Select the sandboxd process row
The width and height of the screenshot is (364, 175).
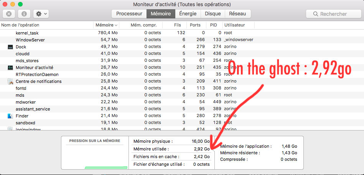(x=182, y=123)
